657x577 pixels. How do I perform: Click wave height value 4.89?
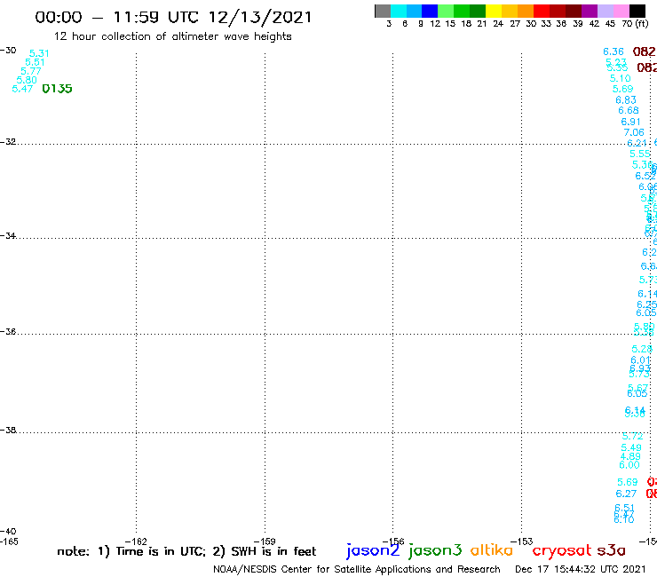630,456
